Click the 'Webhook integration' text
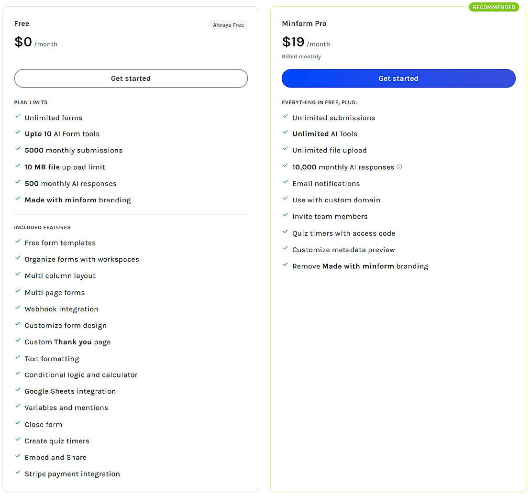Screen dimensions: 530x496 pos(62,309)
